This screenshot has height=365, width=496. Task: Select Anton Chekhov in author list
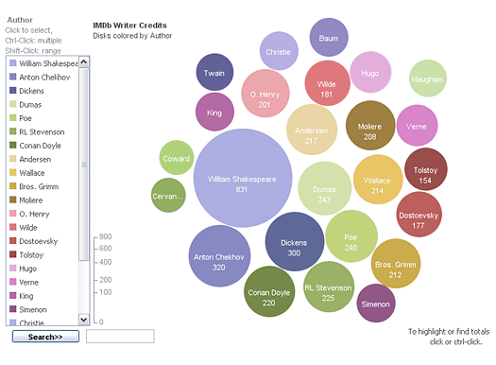pos(40,78)
